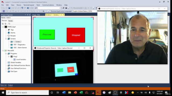Switch to the Trends tab
This screenshot has height=96, width=172.
(x=10, y=21)
